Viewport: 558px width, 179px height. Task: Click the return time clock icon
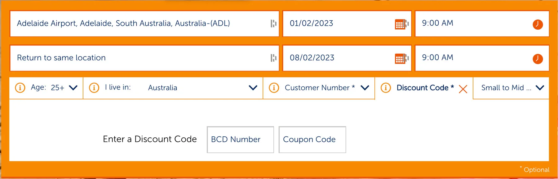[x=538, y=59]
